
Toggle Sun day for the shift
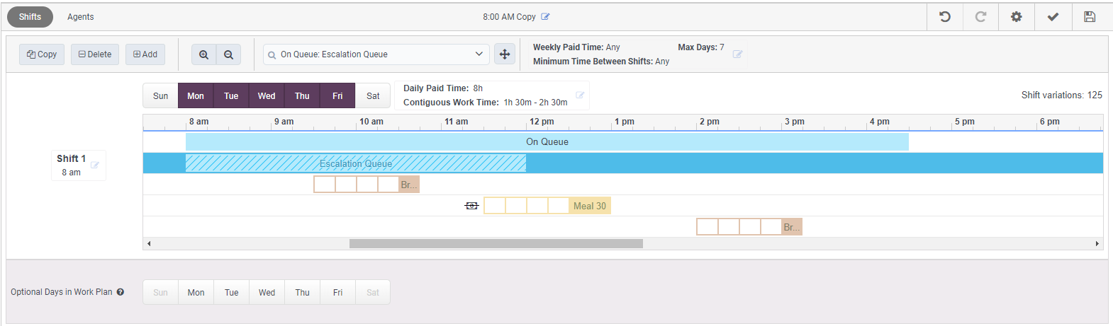(x=161, y=96)
